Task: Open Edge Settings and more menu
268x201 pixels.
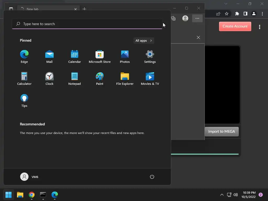Action: [x=197, y=18]
